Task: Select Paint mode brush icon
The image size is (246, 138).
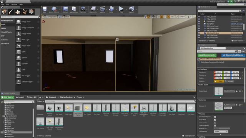Action: [11, 12]
